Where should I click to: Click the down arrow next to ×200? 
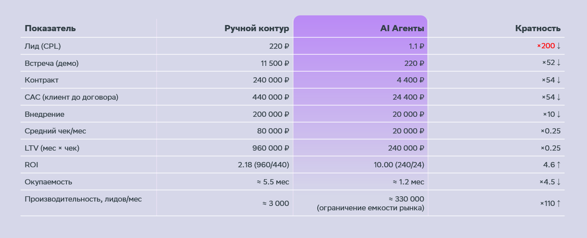(x=558, y=46)
